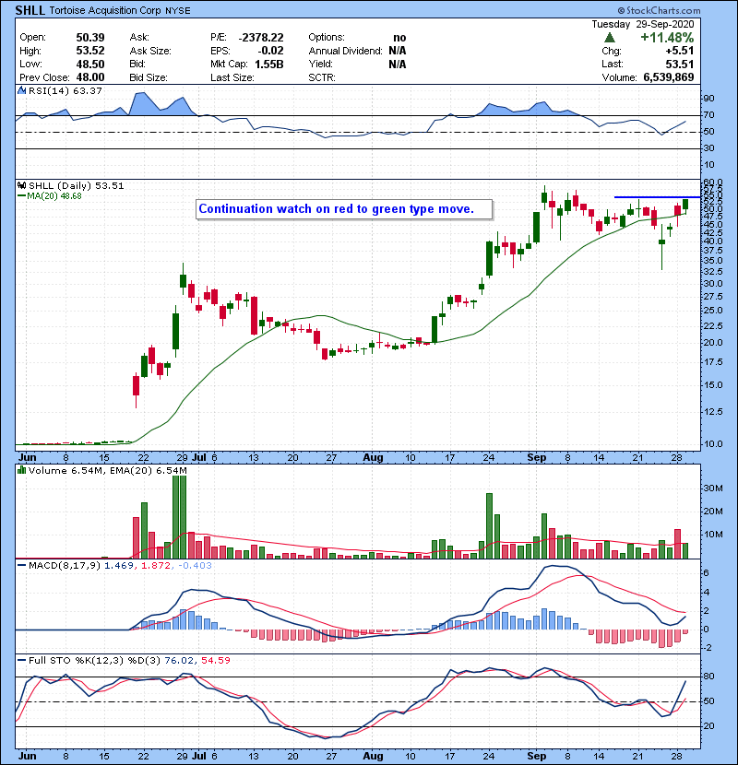The image size is (738, 765).
Task: Click the 20.0 price level on right axis
Action: 713,343
